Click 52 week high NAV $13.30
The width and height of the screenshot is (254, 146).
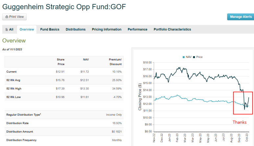pos(85,89)
